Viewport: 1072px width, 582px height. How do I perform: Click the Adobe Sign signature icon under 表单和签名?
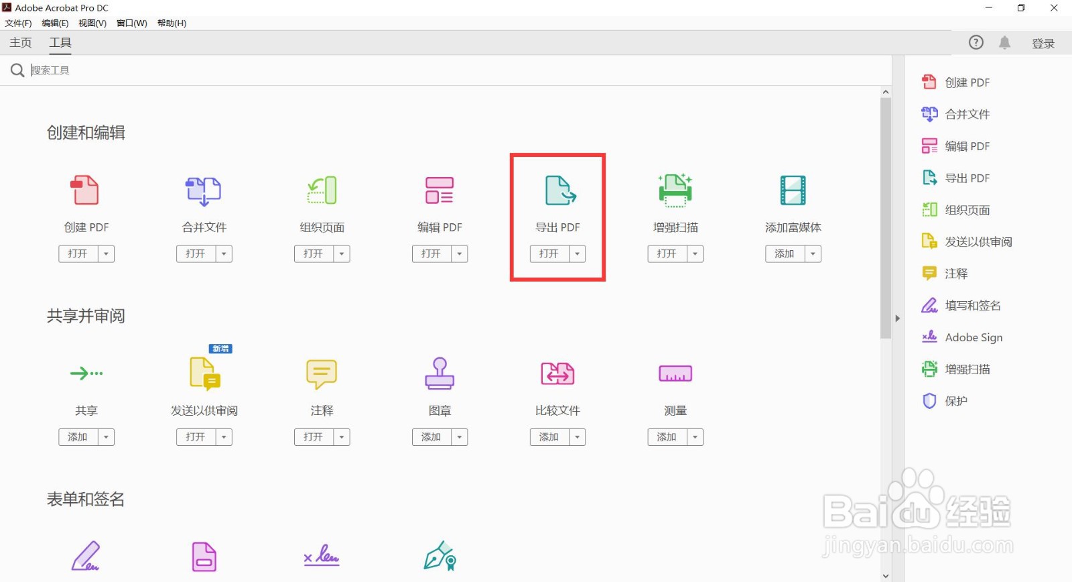[322, 557]
